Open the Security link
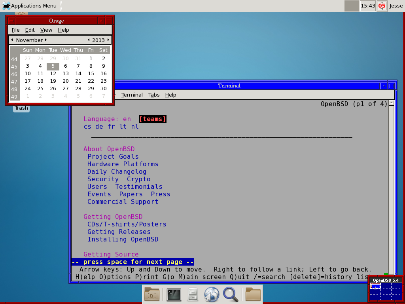The width and height of the screenshot is (405, 304). click(103, 179)
